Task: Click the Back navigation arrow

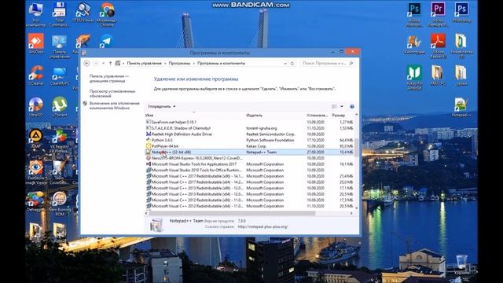Action: point(86,63)
